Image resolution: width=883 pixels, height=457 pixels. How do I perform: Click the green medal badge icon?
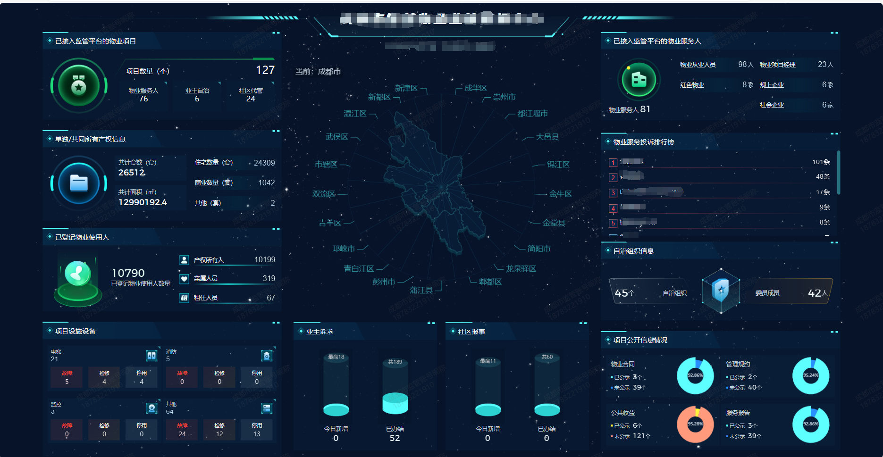pos(79,86)
